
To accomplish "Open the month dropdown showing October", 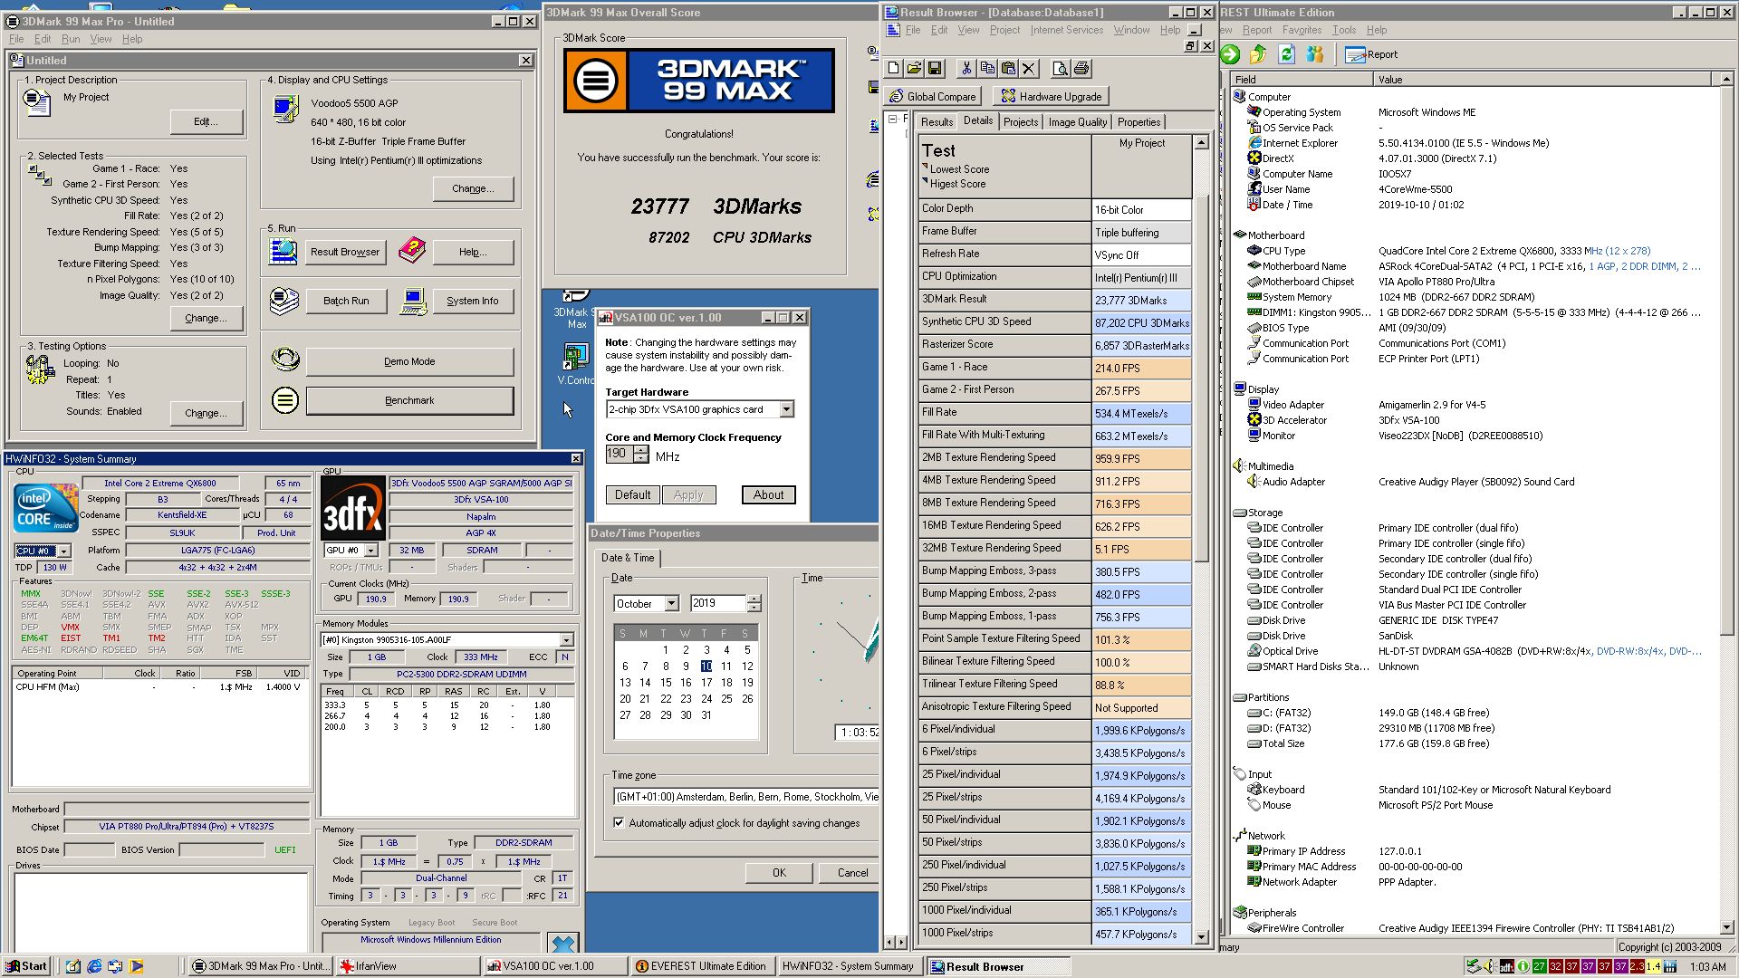I will pyautogui.click(x=671, y=603).
